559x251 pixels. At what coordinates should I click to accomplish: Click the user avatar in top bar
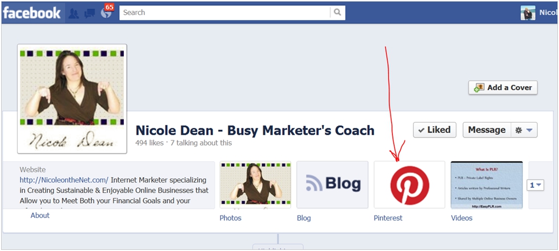(528, 13)
